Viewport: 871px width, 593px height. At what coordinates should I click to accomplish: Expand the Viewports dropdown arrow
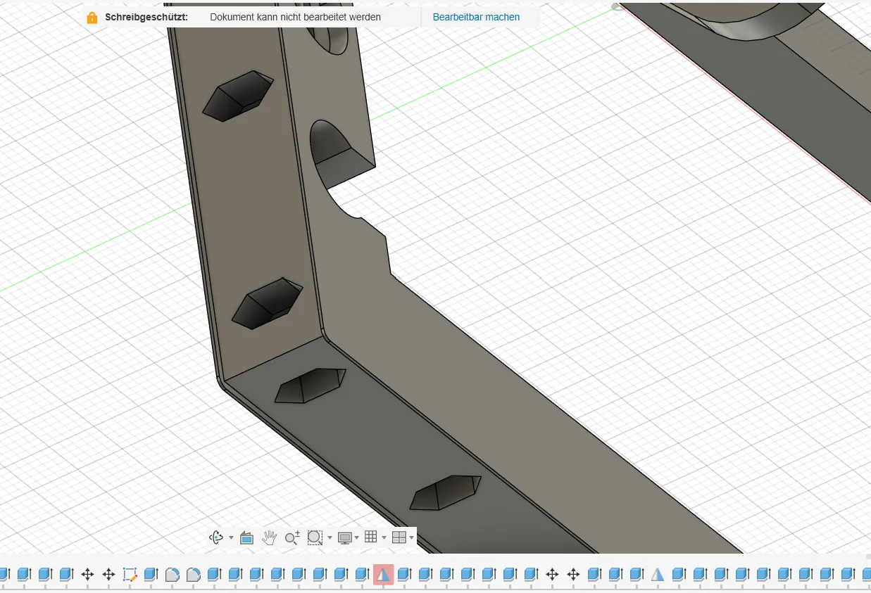411,538
